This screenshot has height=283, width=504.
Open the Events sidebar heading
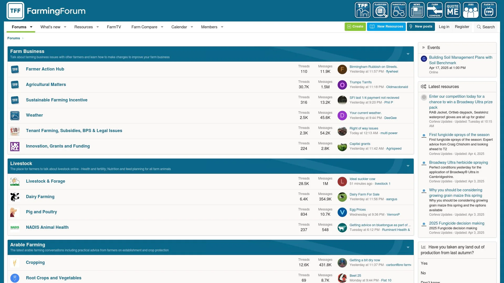point(434,48)
